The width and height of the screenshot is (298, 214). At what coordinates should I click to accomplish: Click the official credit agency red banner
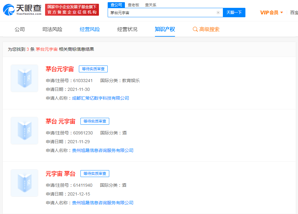[72, 10]
